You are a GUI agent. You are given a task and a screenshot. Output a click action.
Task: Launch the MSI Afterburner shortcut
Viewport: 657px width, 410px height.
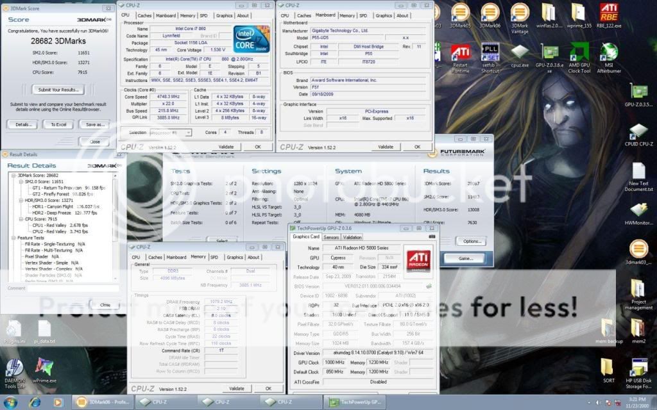[x=609, y=58]
